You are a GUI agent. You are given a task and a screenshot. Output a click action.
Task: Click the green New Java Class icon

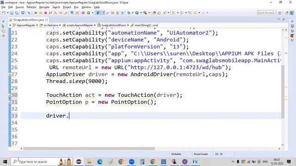pos(88,13)
